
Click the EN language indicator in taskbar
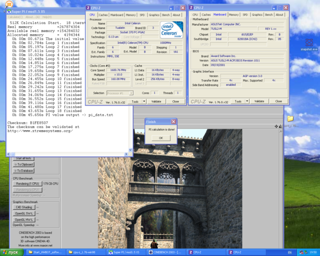tap(290, 252)
